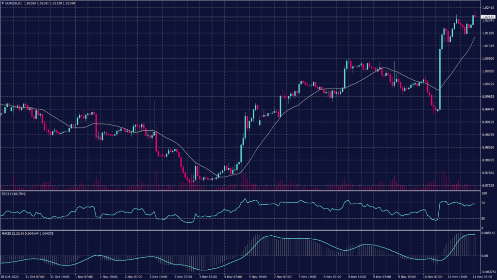This screenshot has width=497, height=280.
Task: Click the MACD 0.005142 scale maximum label
Action: tap(488, 234)
